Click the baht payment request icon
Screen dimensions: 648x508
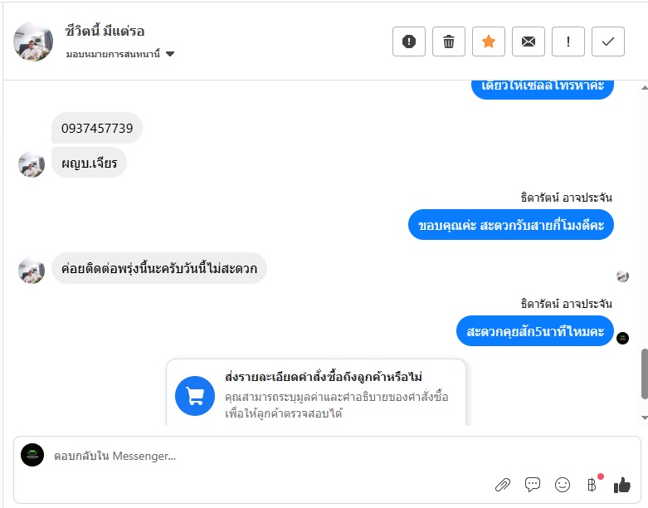pyautogui.click(x=592, y=485)
